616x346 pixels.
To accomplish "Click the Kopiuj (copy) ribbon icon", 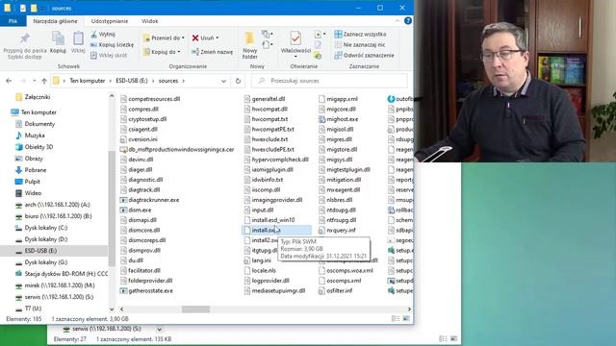I will [58, 38].
